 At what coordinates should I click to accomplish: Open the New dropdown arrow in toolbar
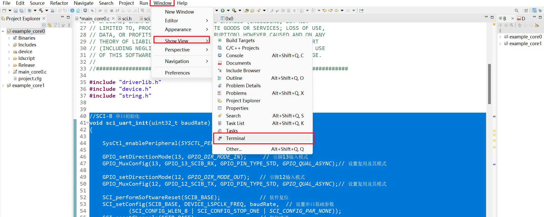(x=10, y=11)
